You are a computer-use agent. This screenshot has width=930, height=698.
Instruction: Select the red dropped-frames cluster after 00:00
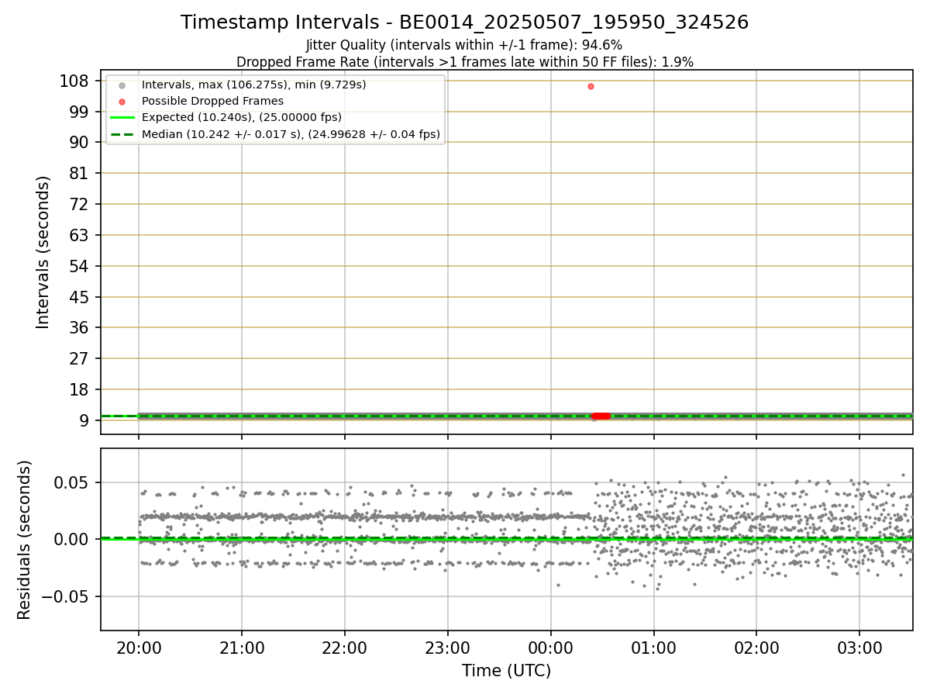(601, 416)
